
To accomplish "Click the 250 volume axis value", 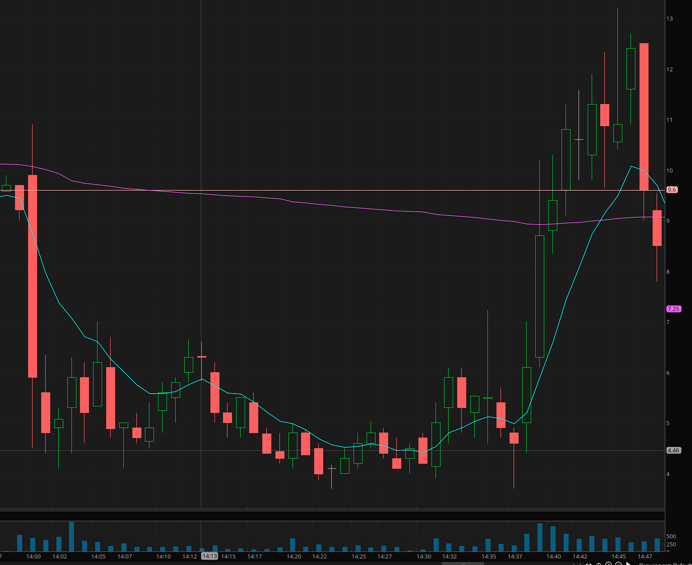I will point(672,545).
